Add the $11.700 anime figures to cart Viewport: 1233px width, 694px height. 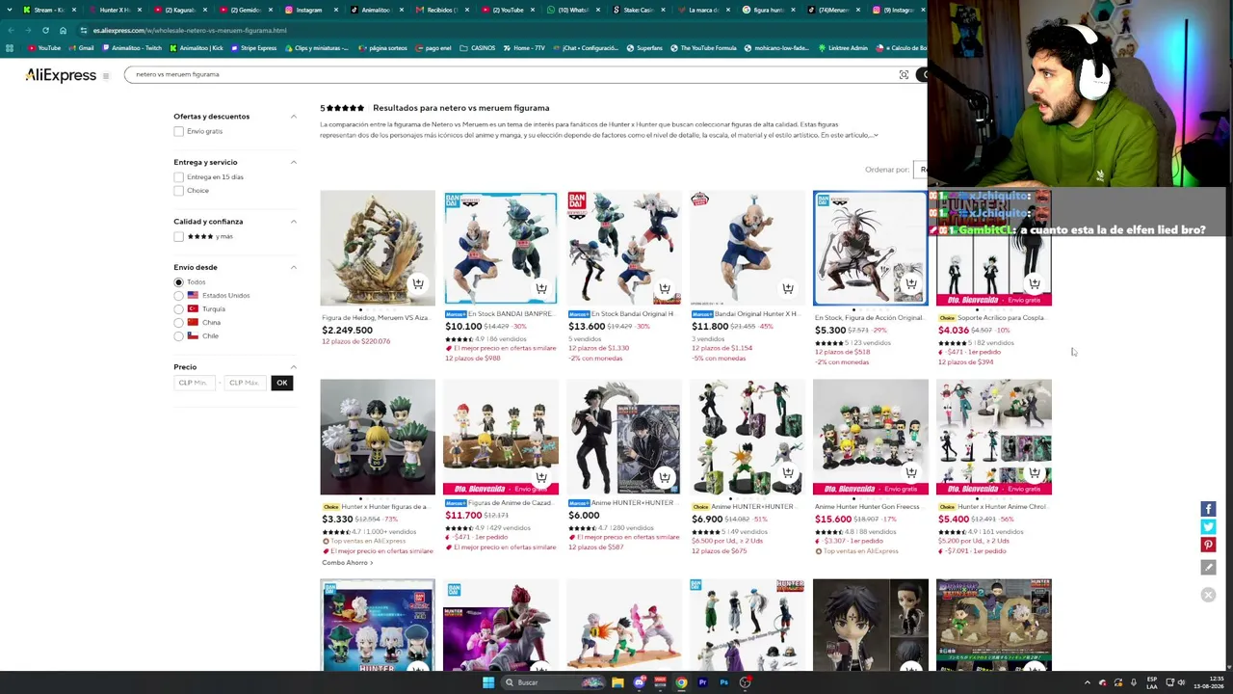[x=541, y=477]
